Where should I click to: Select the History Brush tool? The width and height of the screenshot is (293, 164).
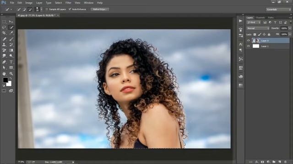pos(11,45)
